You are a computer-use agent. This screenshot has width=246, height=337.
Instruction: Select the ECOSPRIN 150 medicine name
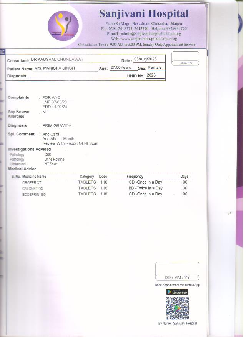[34, 194]
